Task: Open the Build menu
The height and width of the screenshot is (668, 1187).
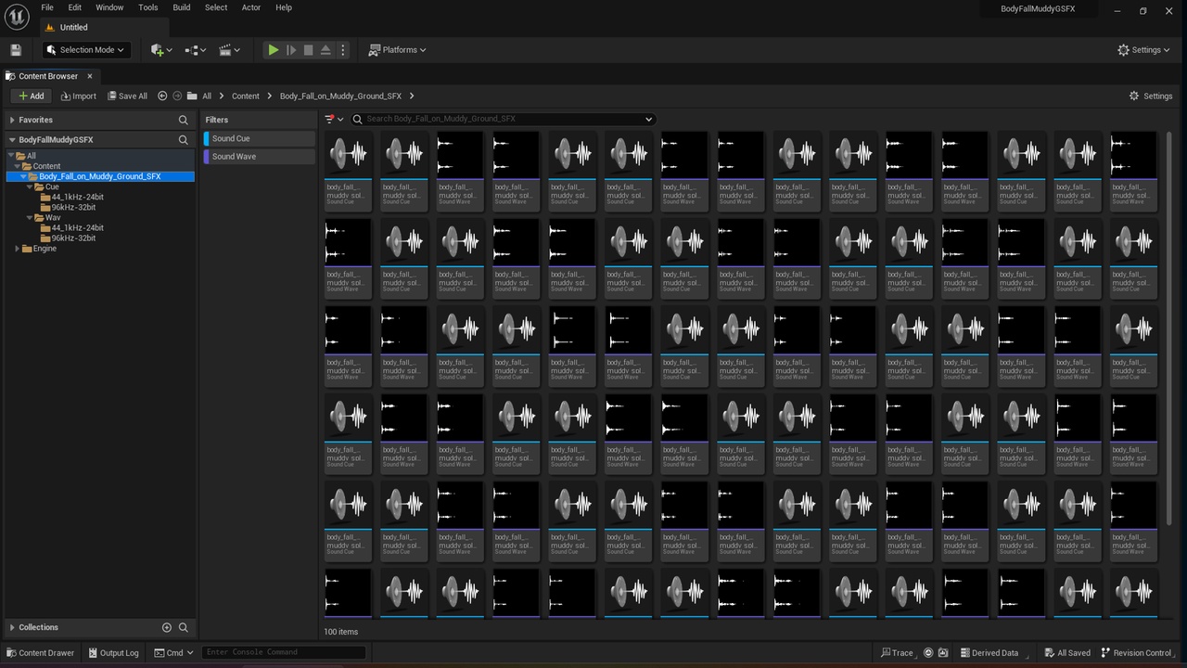Action: click(x=182, y=7)
